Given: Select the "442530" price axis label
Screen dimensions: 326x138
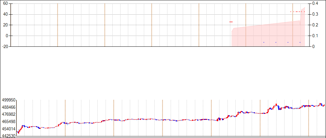Looking at the screenshot, I should tap(9, 136).
